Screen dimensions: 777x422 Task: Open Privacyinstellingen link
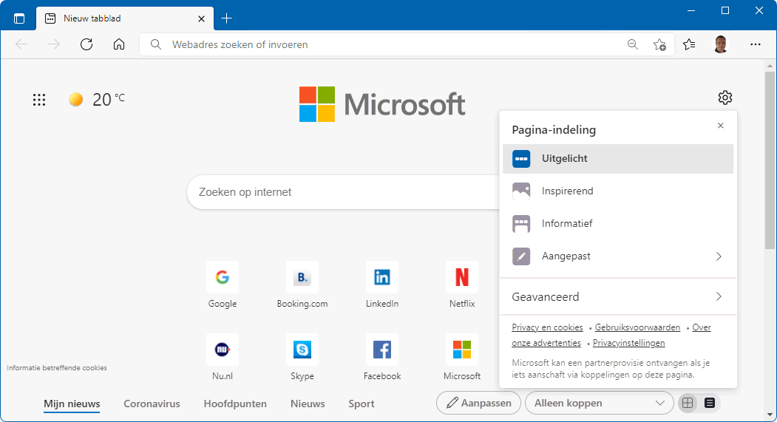click(x=629, y=343)
